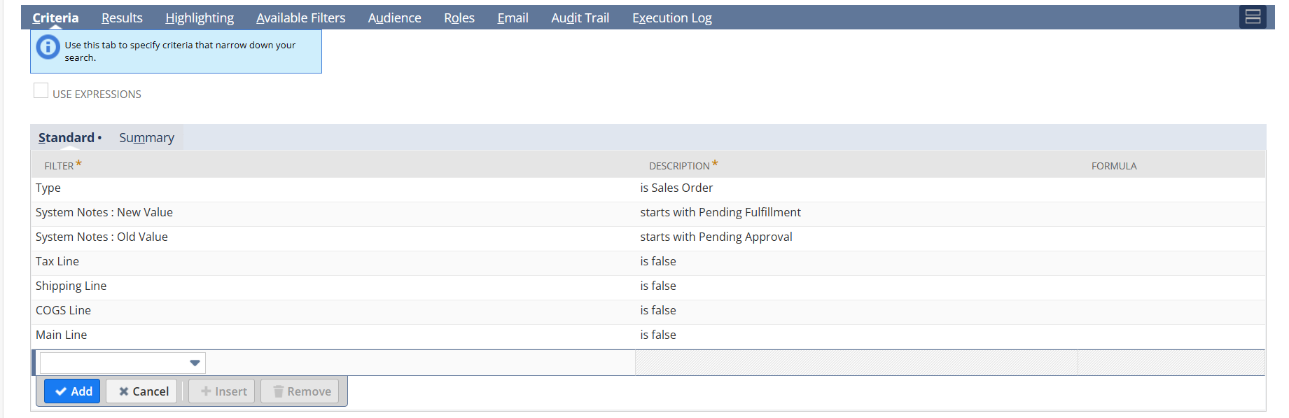Select the Audience tab

coord(394,18)
